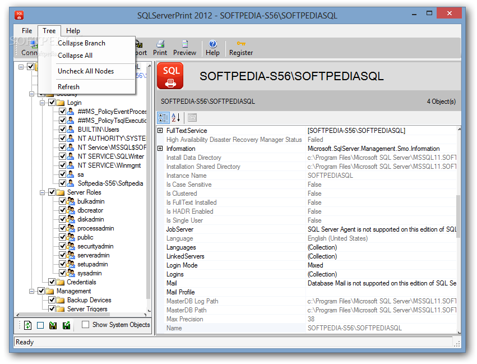Click the folder icon beside Credentials
The height and width of the screenshot is (364, 477).
(60, 282)
